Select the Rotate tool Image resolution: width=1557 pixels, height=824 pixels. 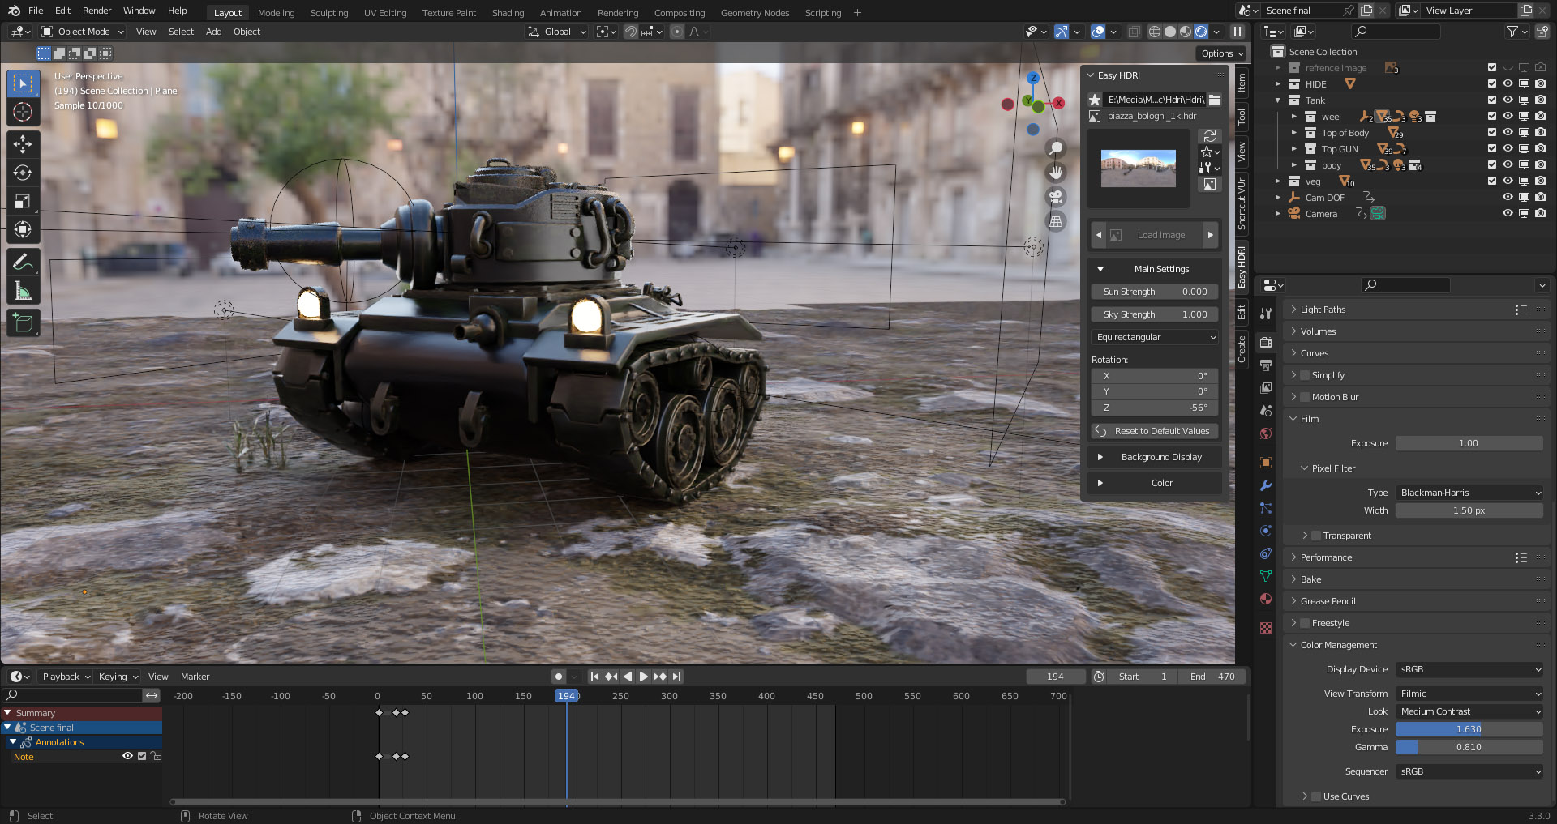(24, 172)
